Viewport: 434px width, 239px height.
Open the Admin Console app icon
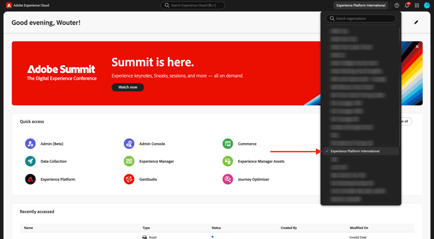129,144
